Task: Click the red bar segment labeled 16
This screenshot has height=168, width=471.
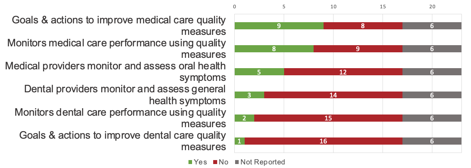Action: click(x=324, y=141)
